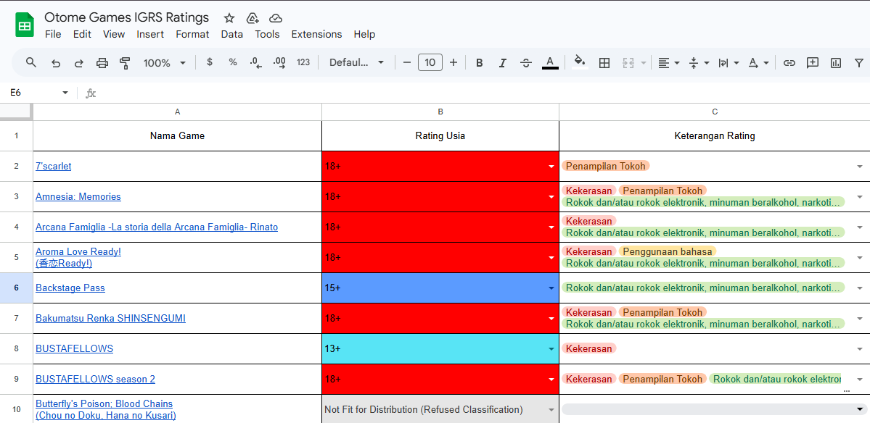870x423 pixels.
Task: Open text wrapping dropdown
Action: [729, 62]
